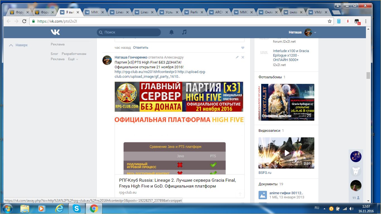Screen dimensions: 381x214
Task: Switch to the ARCH browser tab
Action: pos(219,12)
